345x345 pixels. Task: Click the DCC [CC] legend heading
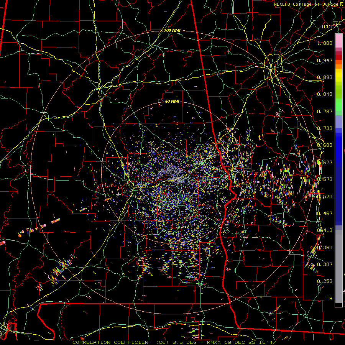[332, 25]
